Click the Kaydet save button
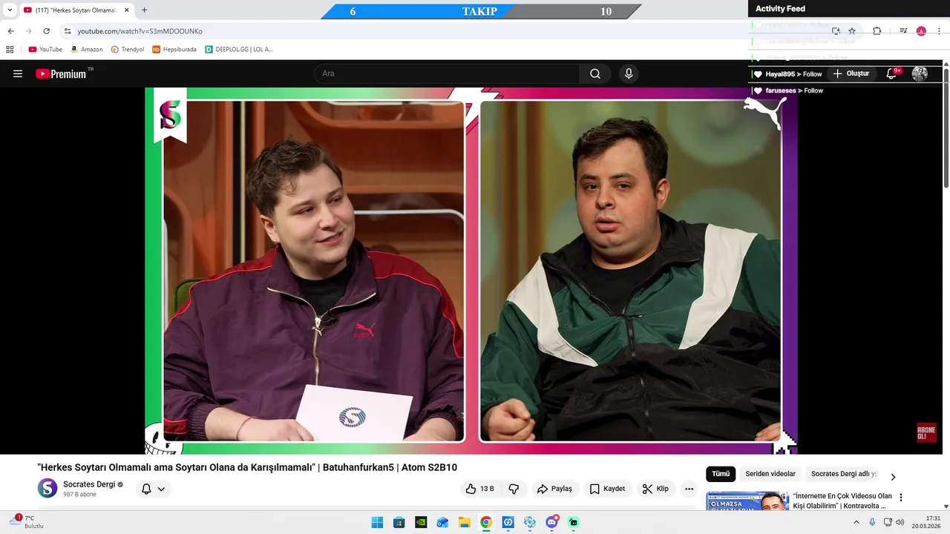Viewport: 950px width, 534px height. coord(607,489)
